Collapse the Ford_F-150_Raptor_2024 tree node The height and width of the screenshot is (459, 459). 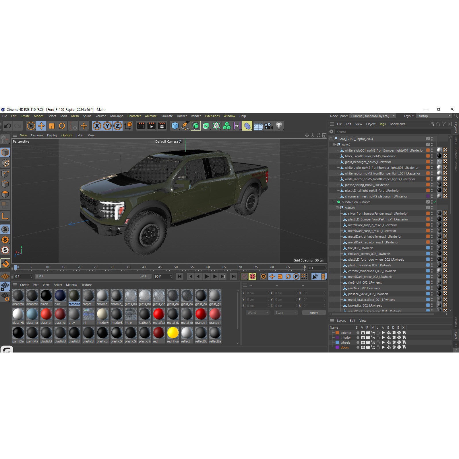click(x=331, y=139)
